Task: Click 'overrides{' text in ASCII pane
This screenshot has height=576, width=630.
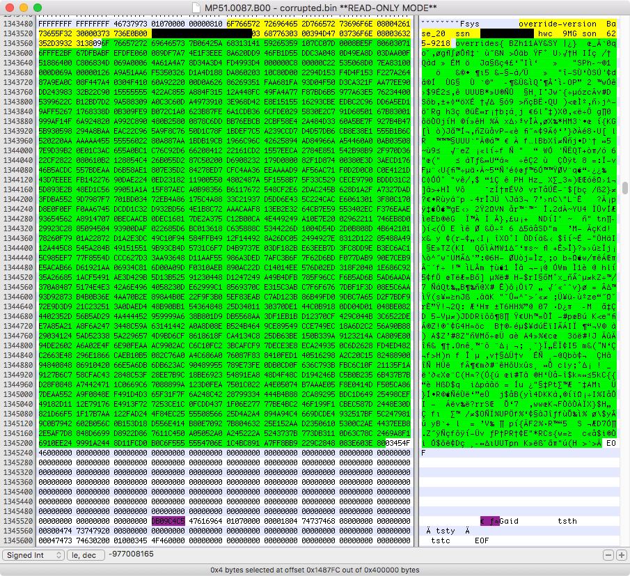Action: pyautogui.click(x=480, y=43)
